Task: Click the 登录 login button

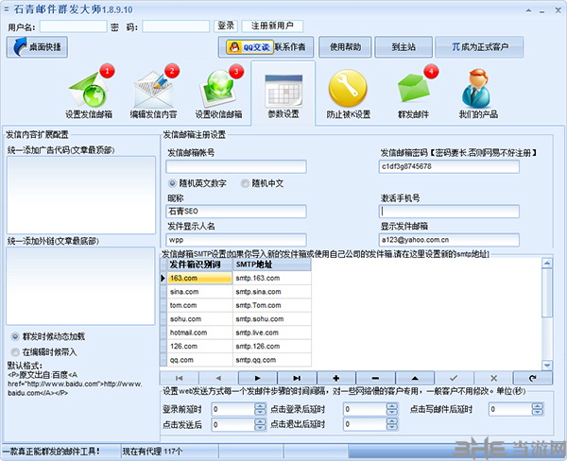Action: click(x=226, y=26)
